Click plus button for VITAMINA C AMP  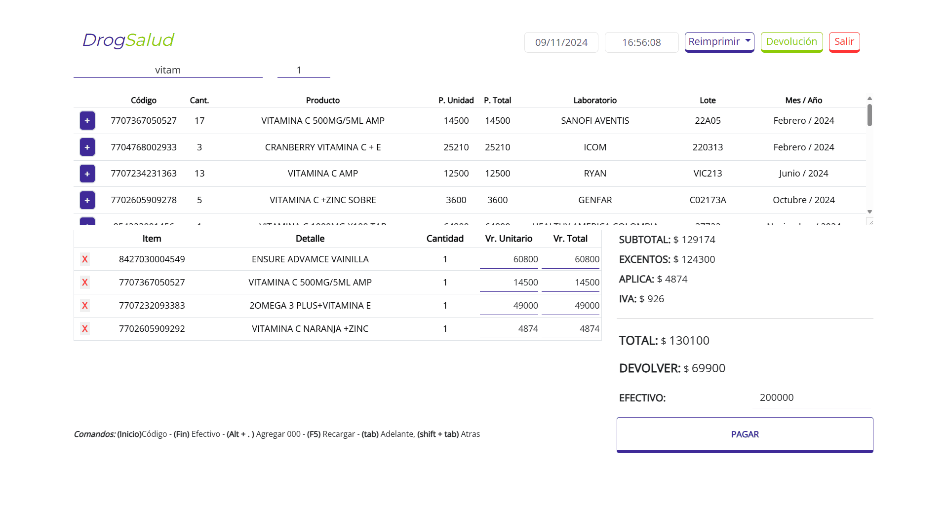point(87,174)
